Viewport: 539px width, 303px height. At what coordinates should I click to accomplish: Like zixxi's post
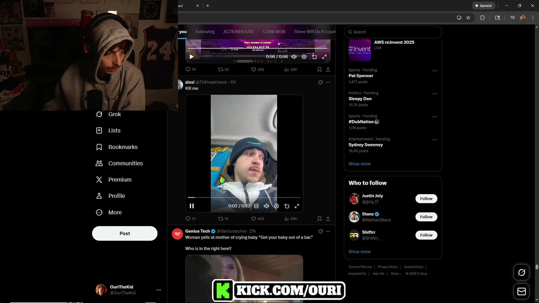point(258,218)
